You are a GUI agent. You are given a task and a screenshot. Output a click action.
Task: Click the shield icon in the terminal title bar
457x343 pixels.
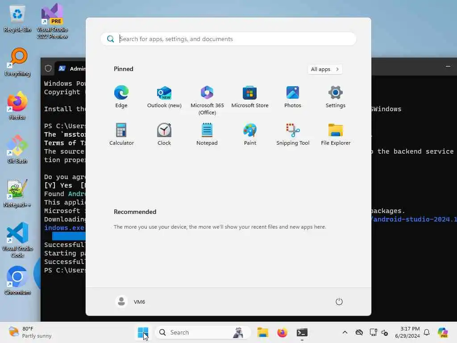pos(48,68)
